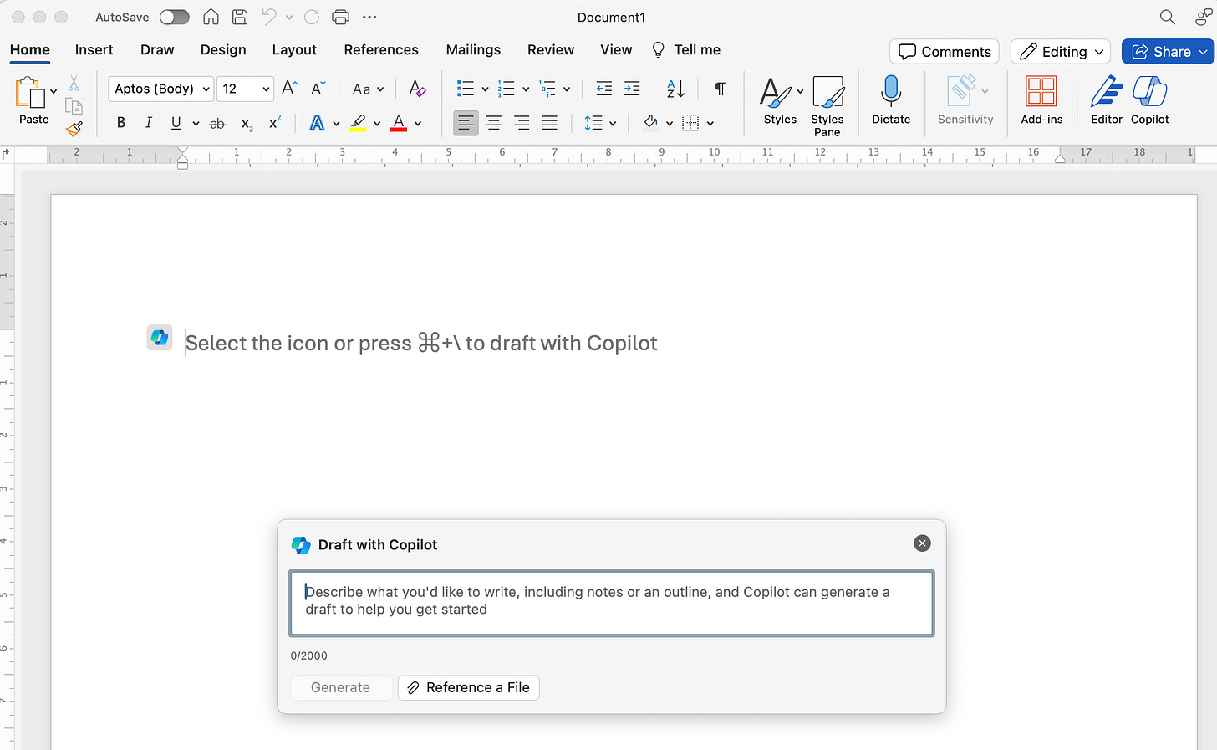Image resolution: width=1217 pixels, height=750 pixels.
Task: Toggle strikethrough formatting
Action: [217, 123]
